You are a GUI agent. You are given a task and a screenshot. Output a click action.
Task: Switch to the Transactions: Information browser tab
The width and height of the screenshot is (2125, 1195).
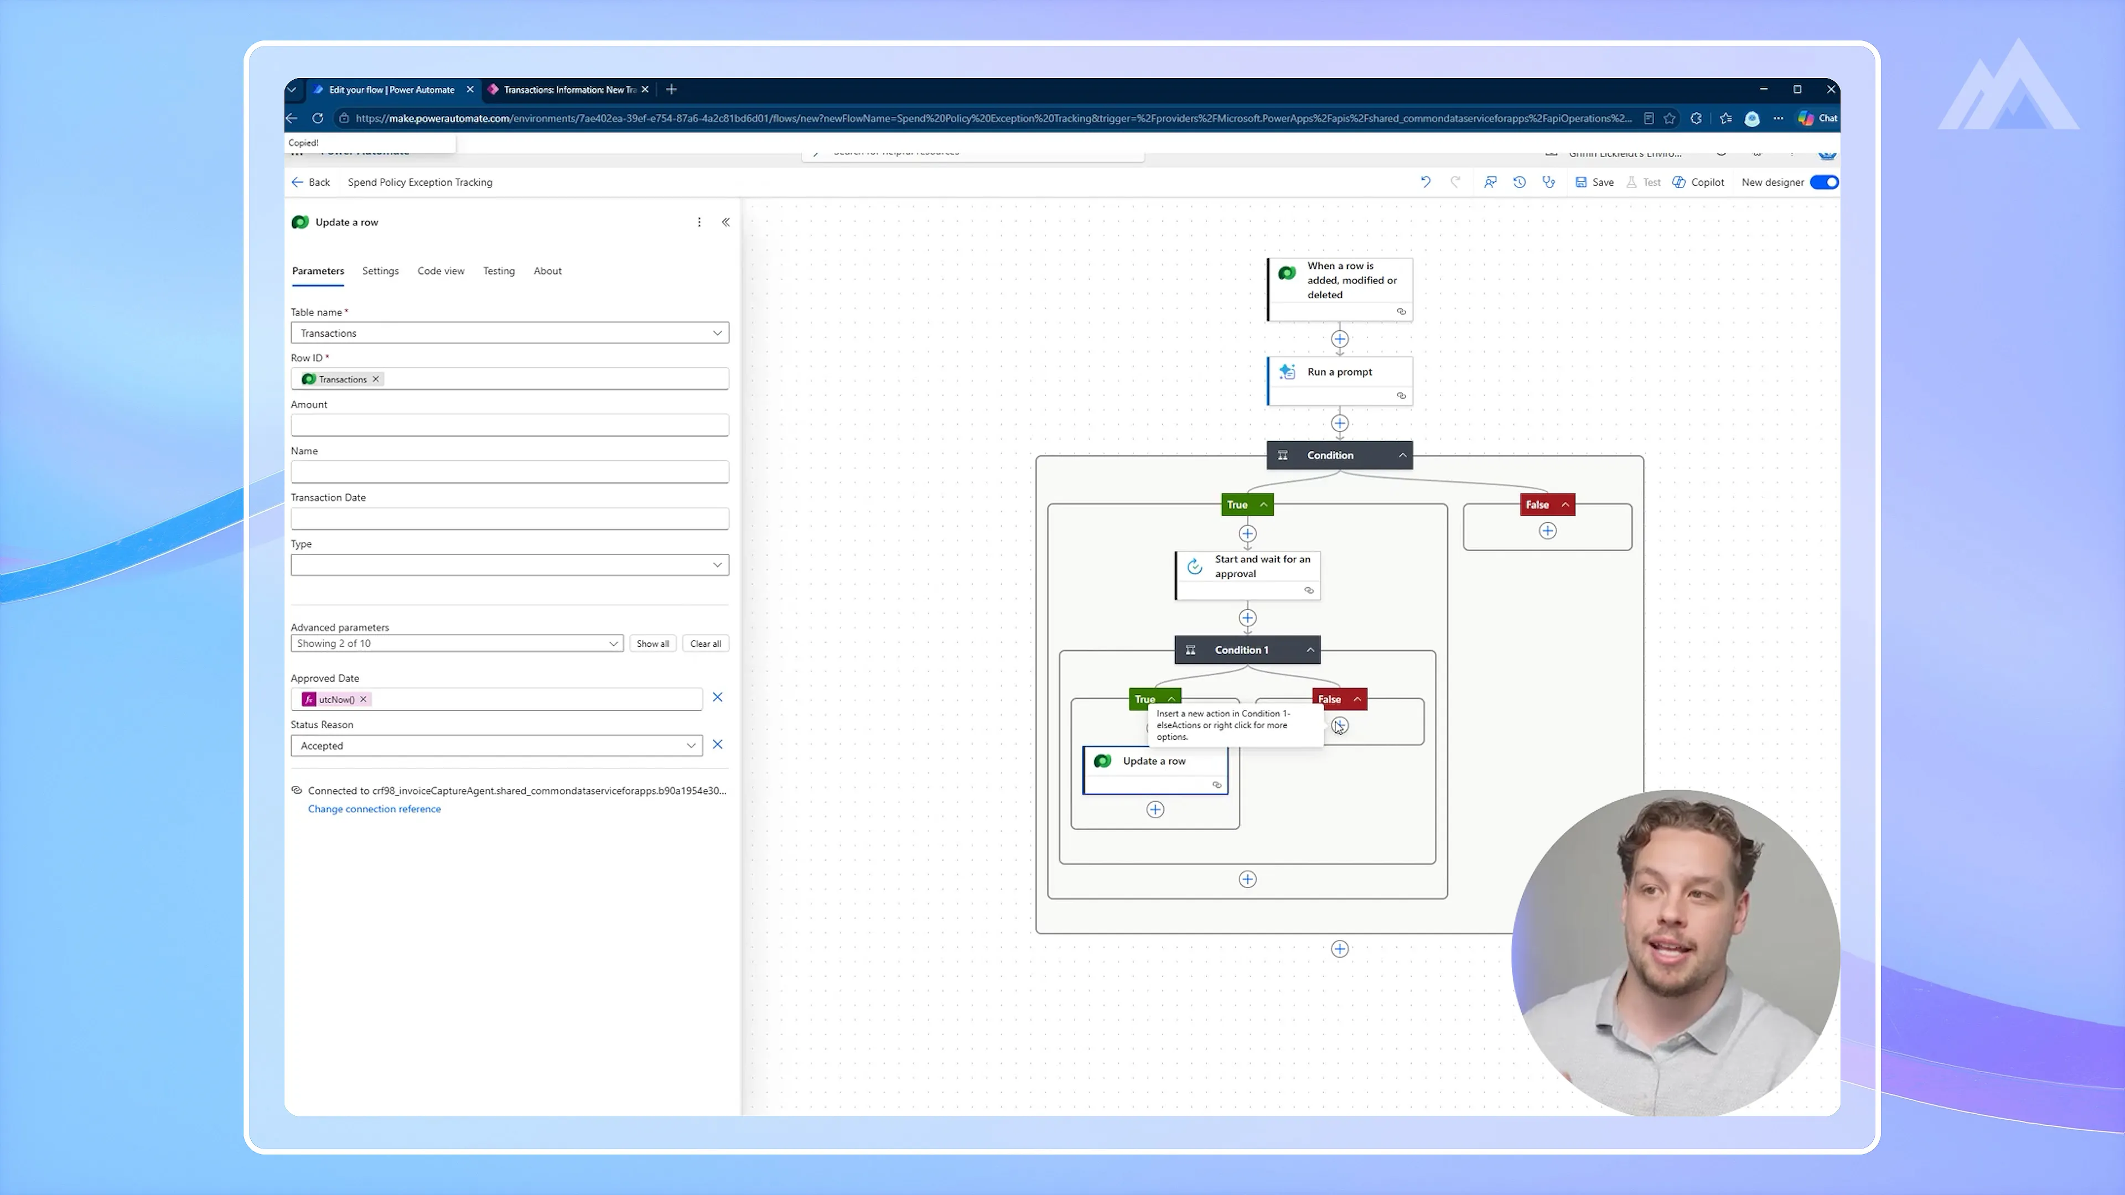point(568,90)
